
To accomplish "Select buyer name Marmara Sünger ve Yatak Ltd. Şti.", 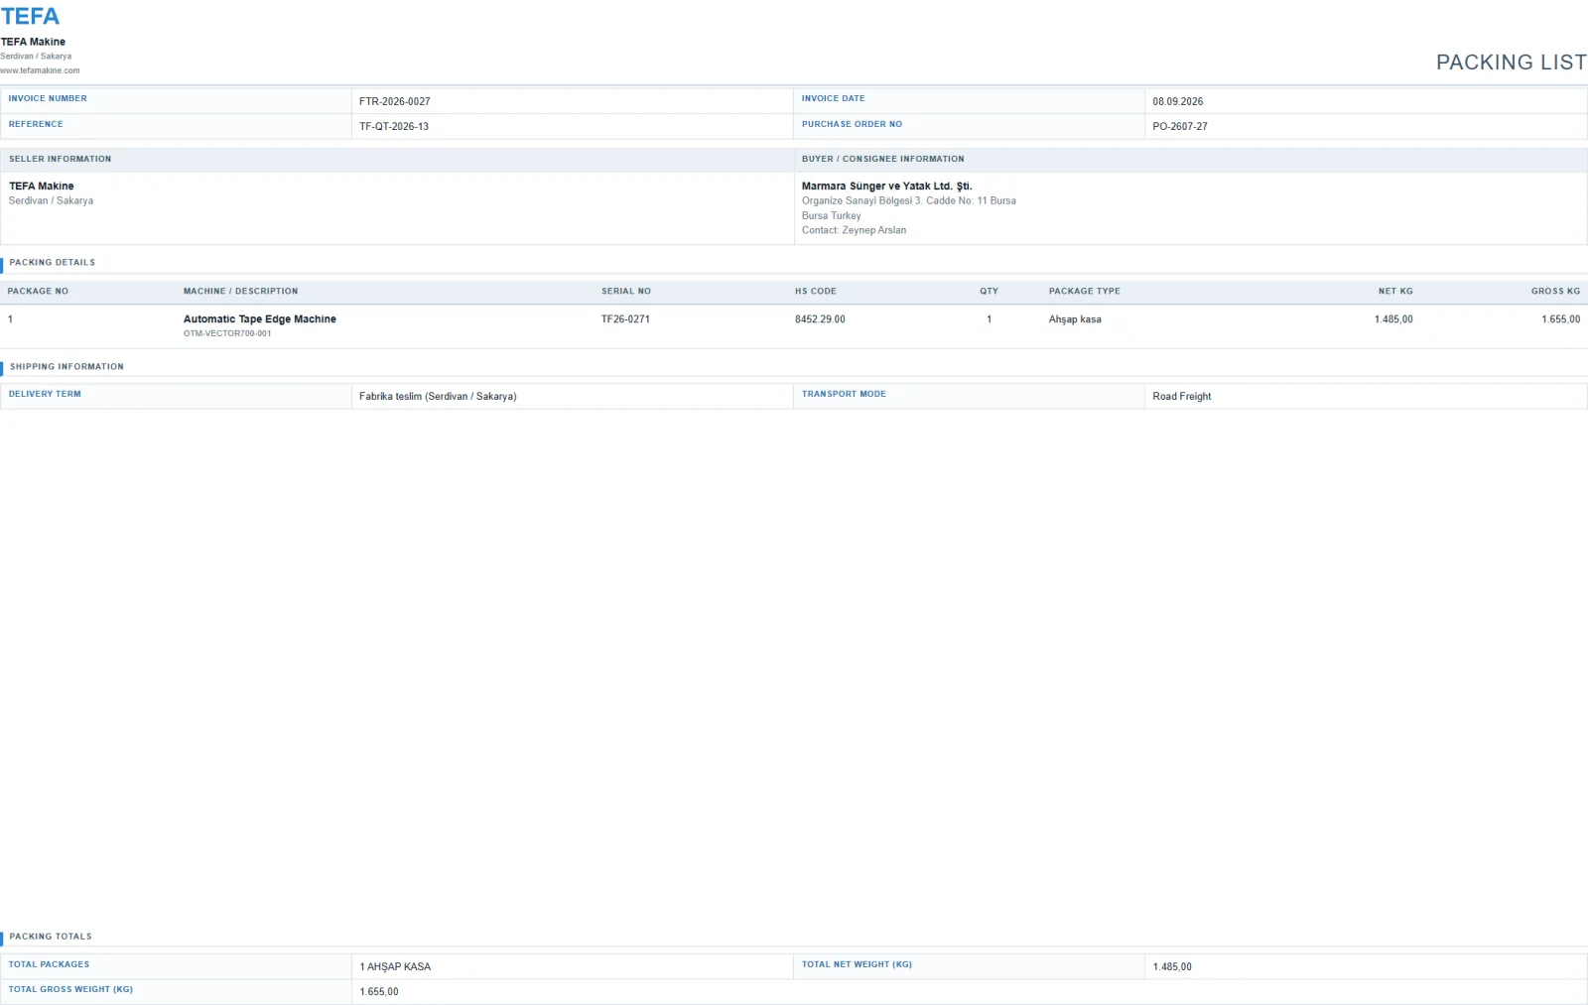I will (x=887, y=186).
